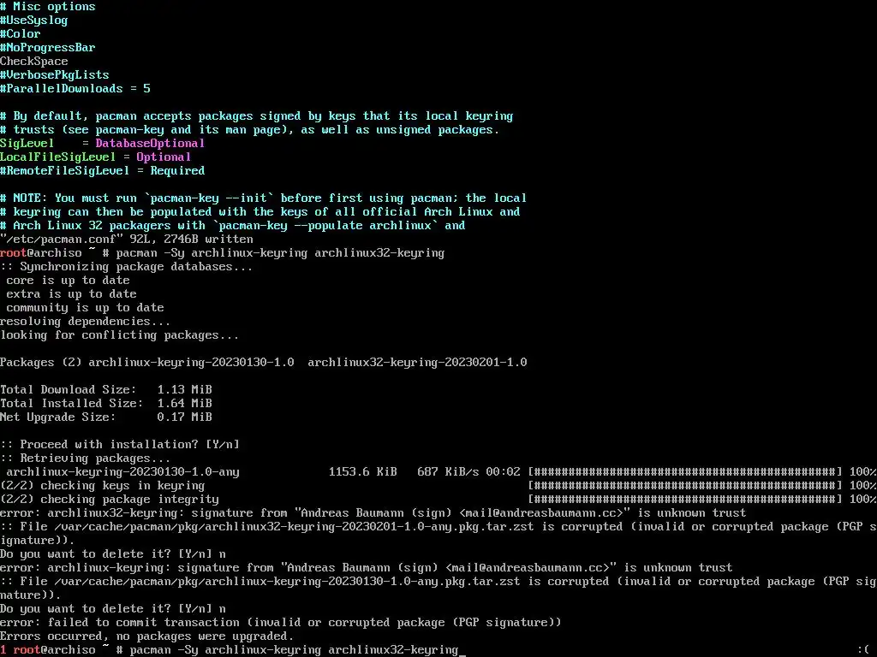The height and width of the screenshot is (657, 877).
Task: Click the "<mail@andreasbaumann.cc>" in archlinux32-keyring error
Action: click(x=541, y=513)
